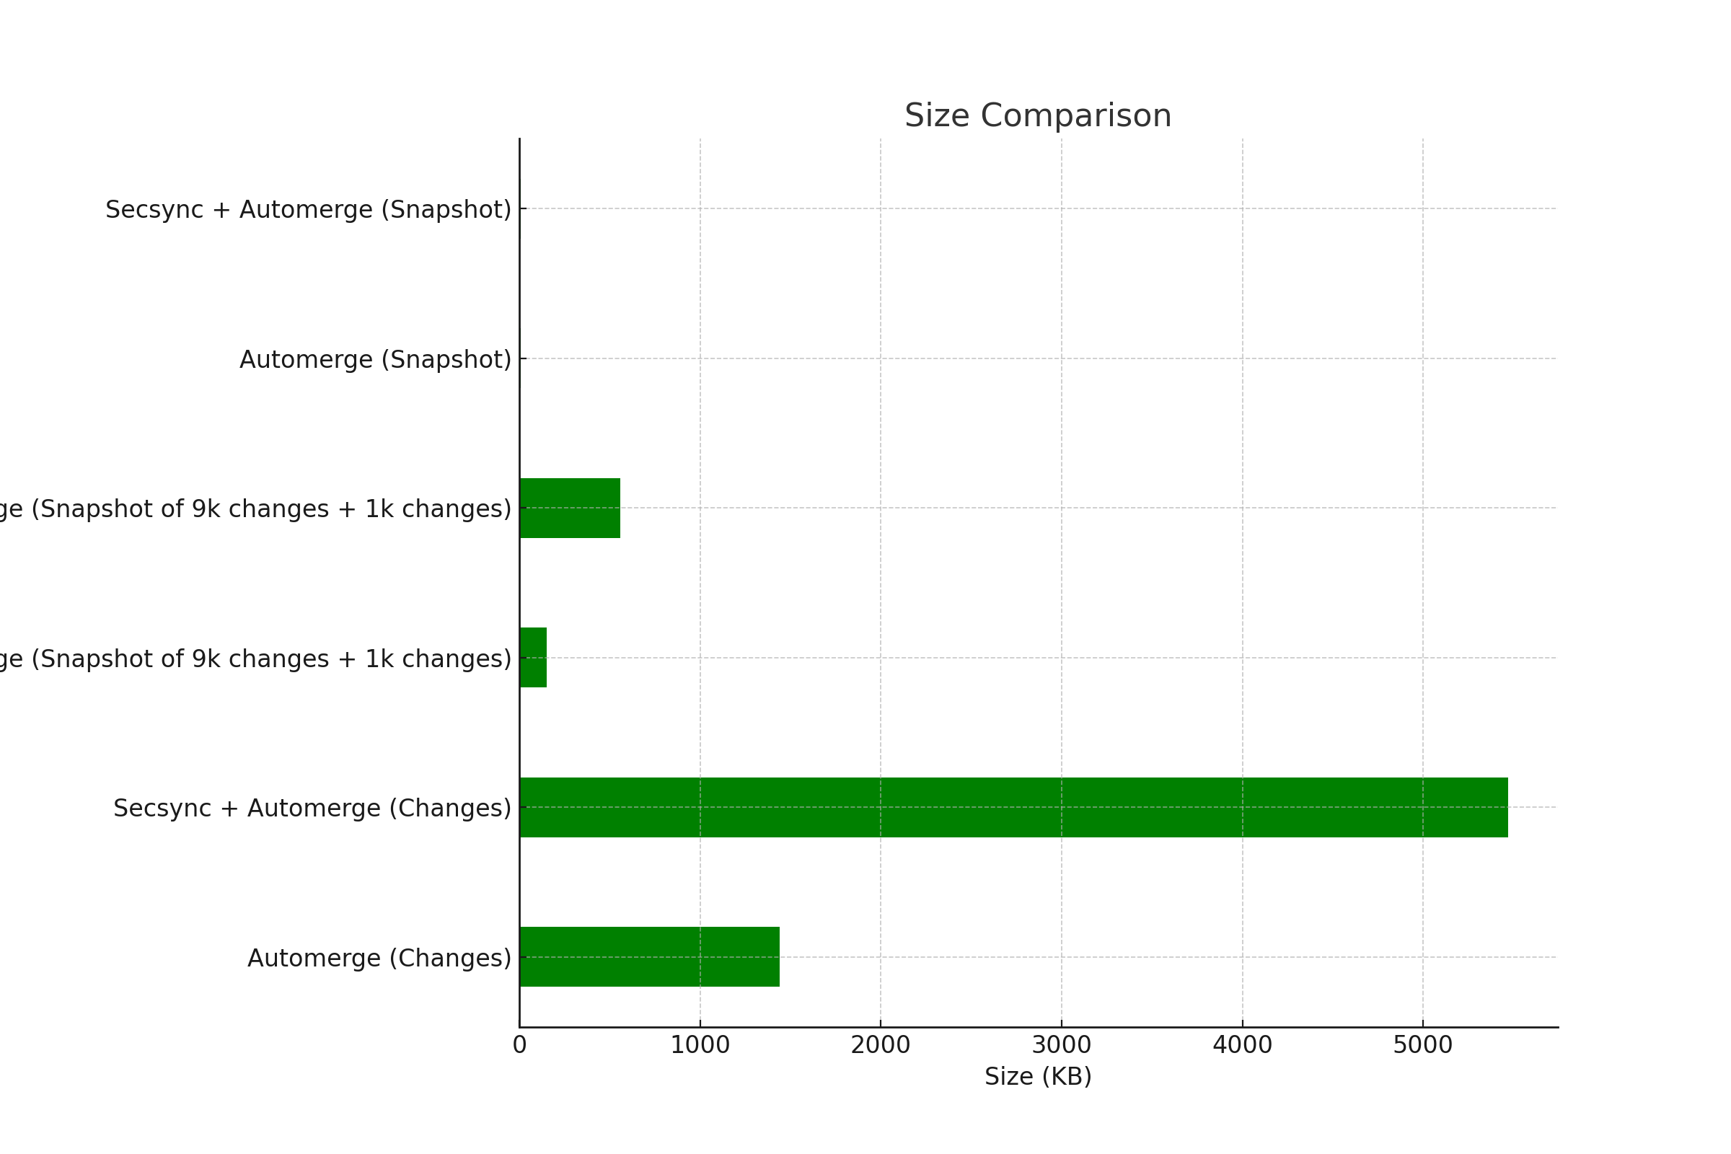The image size is (1731, 1154).
Task: Click the '5000' x-axis tick label
Action: coord(1422,1045)
